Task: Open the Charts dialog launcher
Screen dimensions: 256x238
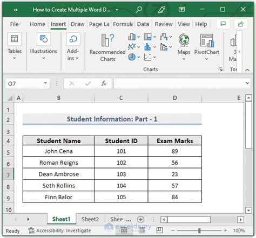Action: tap(220, 69)
